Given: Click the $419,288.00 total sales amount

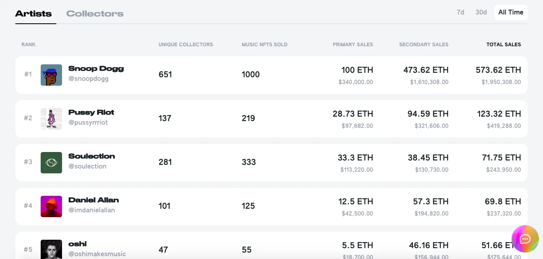Looking at the screenshot, I should 504,126.
